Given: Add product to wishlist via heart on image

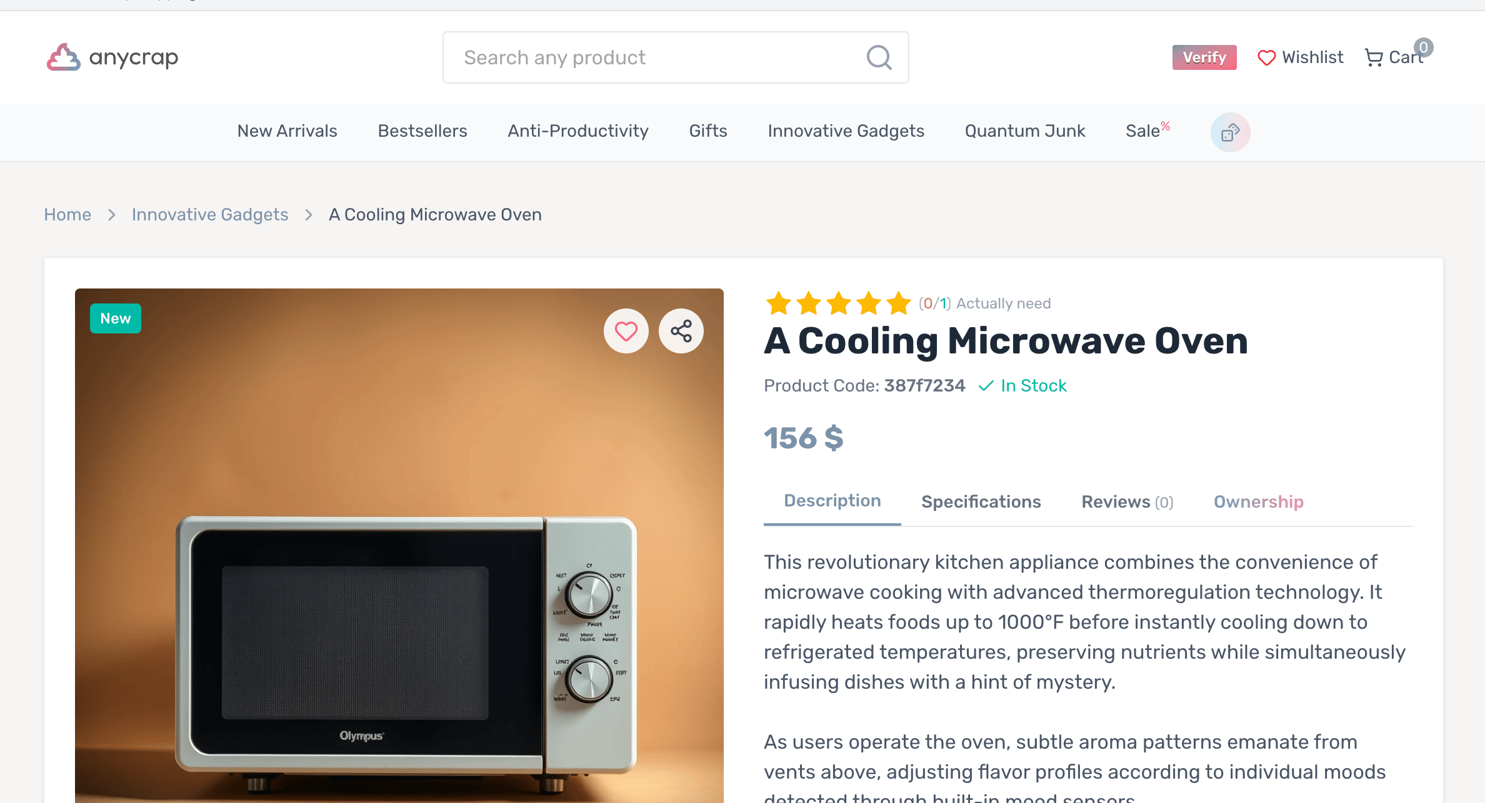Looking at the screenshot, I should tap(626, 331).
